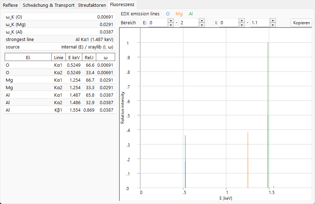Click the E (keV) axis label
The height and width of the screenshot is (204, 315).
(226, 198)
